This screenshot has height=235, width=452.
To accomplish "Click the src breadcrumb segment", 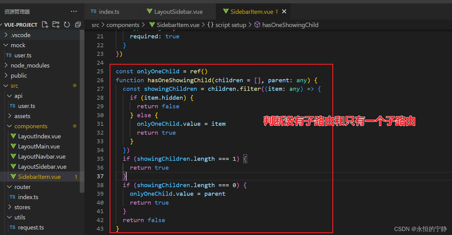I will pyautogui.click(x=95, y=25).
